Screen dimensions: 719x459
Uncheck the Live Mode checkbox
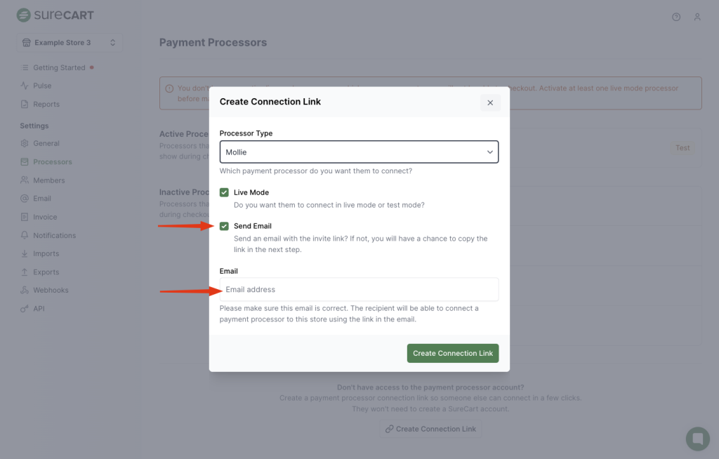[x=224, y=192]
